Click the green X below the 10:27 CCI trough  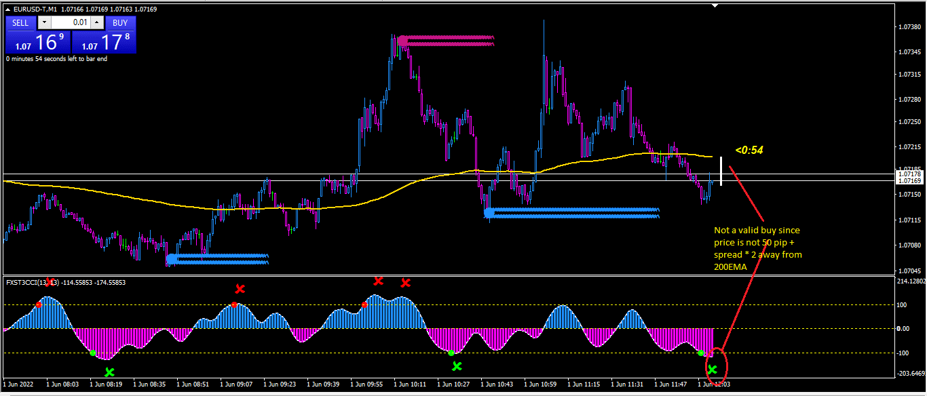457,366
